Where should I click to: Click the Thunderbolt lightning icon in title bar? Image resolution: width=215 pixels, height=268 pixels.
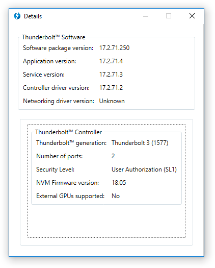[17, 16]
